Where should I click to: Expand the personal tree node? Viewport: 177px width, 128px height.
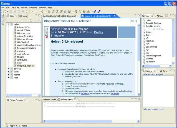coord(9,69)
